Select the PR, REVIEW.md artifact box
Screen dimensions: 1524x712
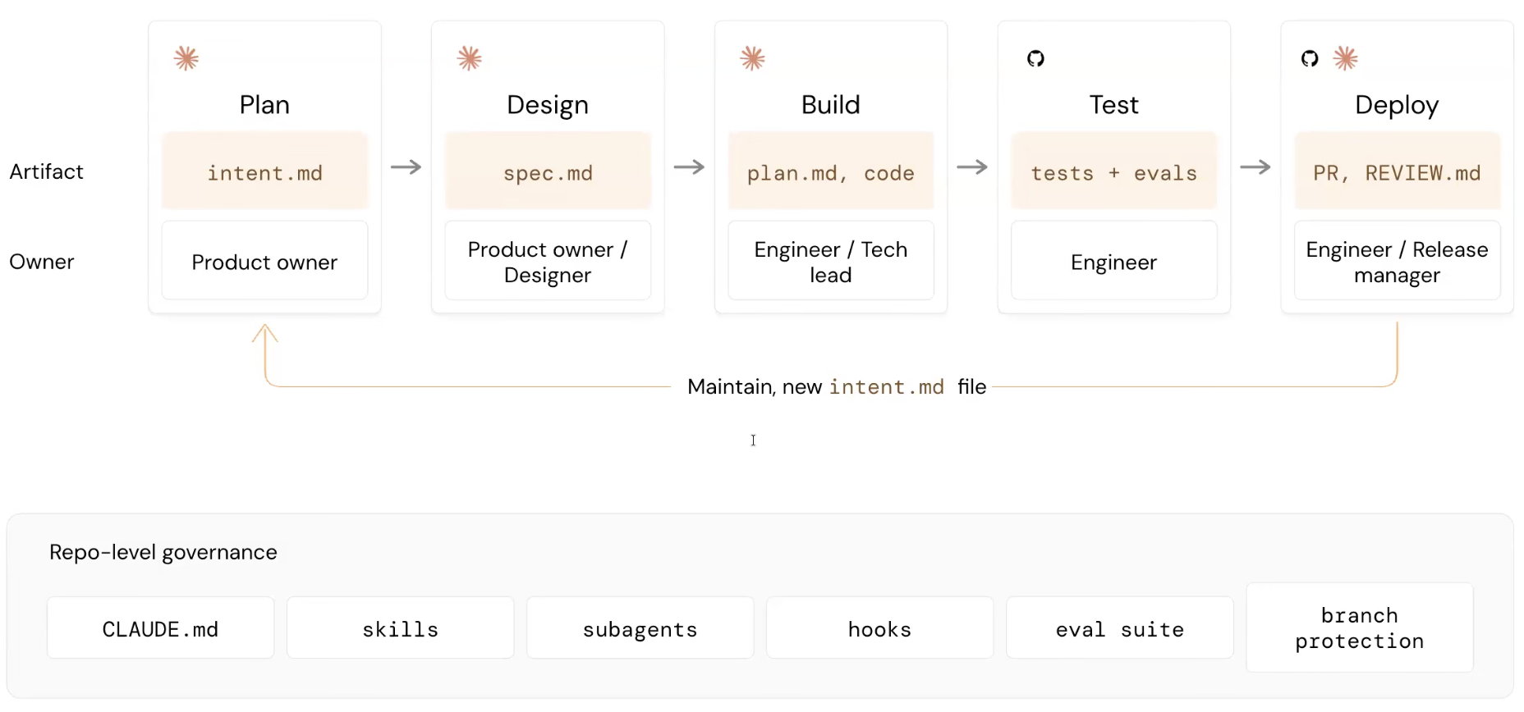click(1398, 171)
